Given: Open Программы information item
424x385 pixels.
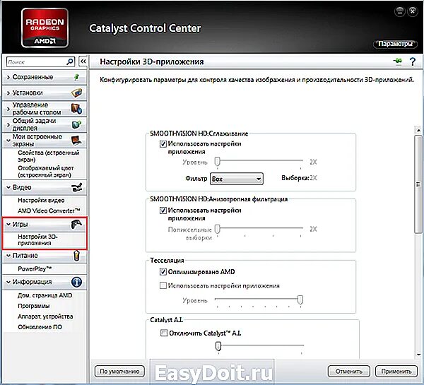Looking at the screenshot, I should click(34, 306).
